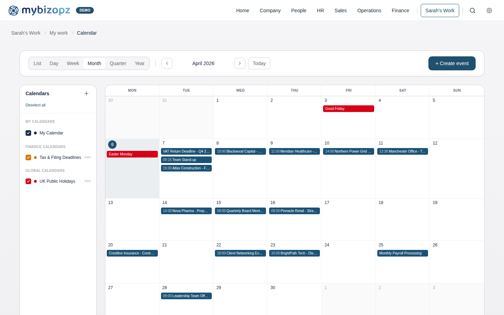Navigate to My work breadcrumb
504x315 pixels.
point(58,33)
